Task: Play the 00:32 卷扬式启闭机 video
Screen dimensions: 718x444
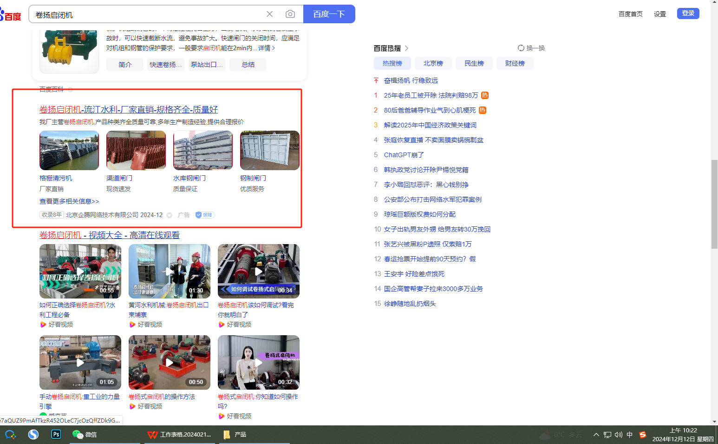Action: pyautogui.click(x=259, y=362)
